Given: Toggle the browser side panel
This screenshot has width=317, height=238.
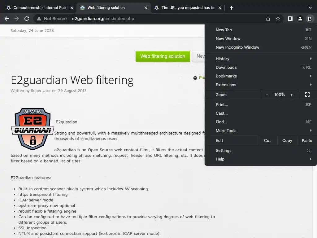Looking at the screenshot, I should coord(290,19).
